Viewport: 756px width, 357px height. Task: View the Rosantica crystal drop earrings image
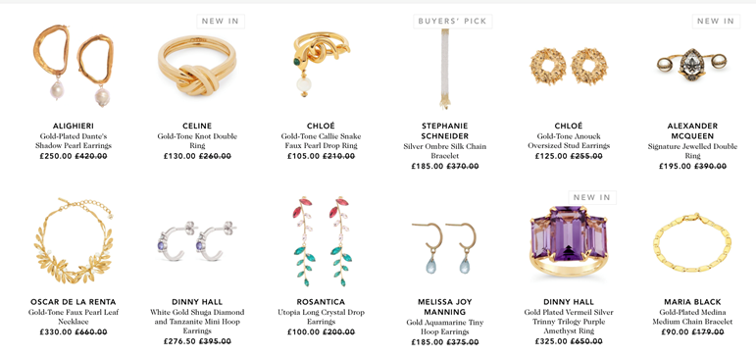321,240
